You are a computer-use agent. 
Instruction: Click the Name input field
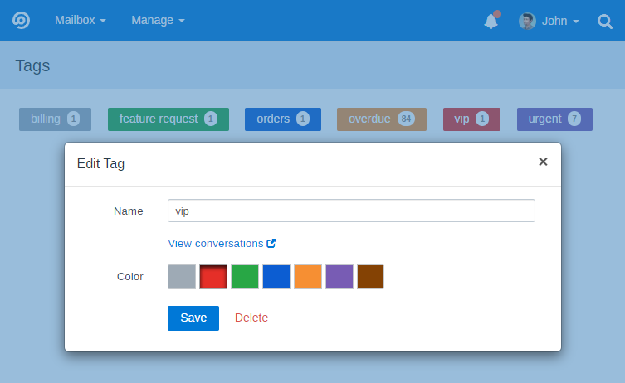[351, 211]
